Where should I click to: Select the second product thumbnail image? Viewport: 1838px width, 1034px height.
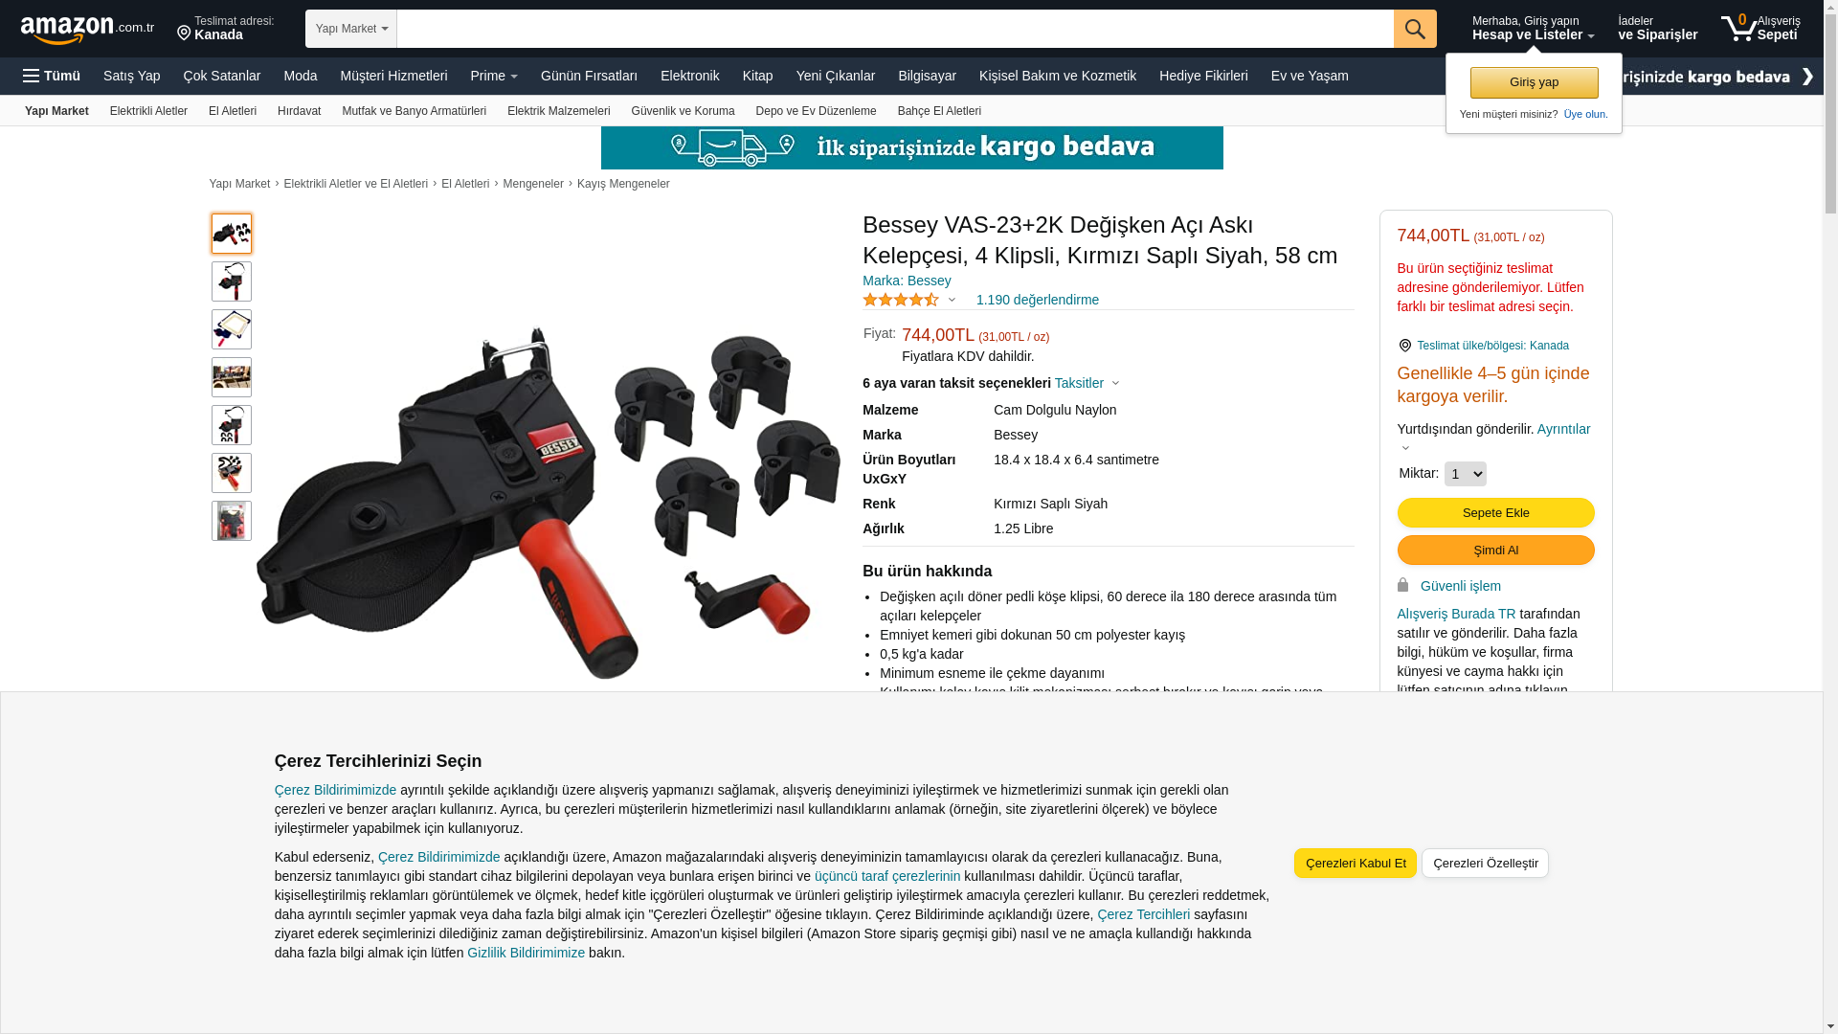(232, 281)
